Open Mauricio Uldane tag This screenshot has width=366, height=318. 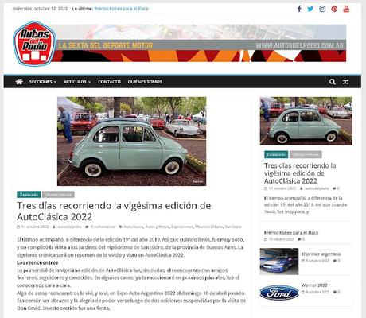(208, 227)
